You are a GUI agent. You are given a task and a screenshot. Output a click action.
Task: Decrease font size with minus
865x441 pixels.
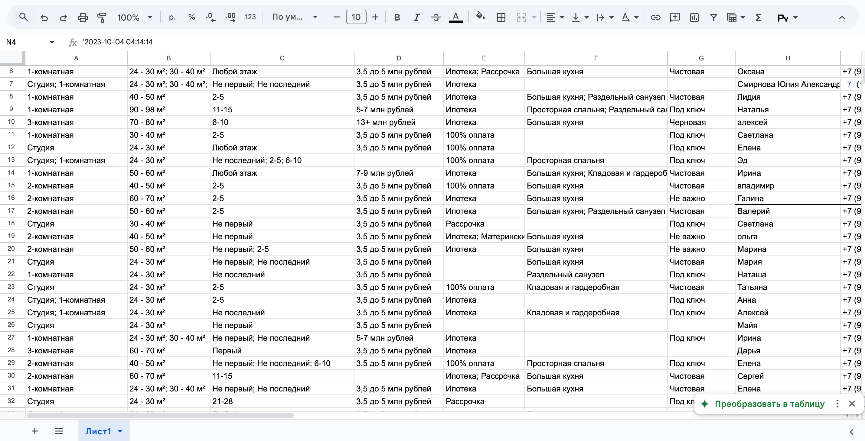point(336,17)
